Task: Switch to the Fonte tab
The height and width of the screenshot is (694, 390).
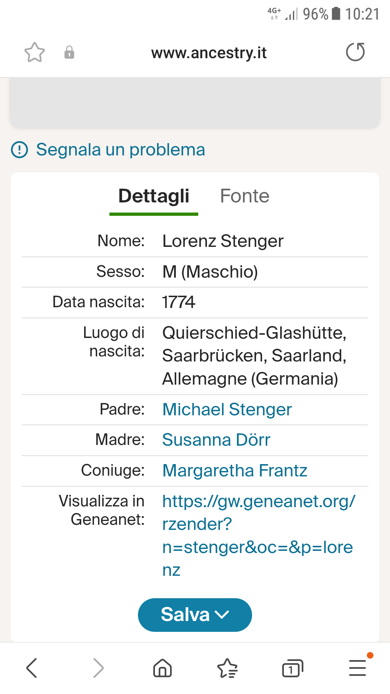Action: [245, 196]
